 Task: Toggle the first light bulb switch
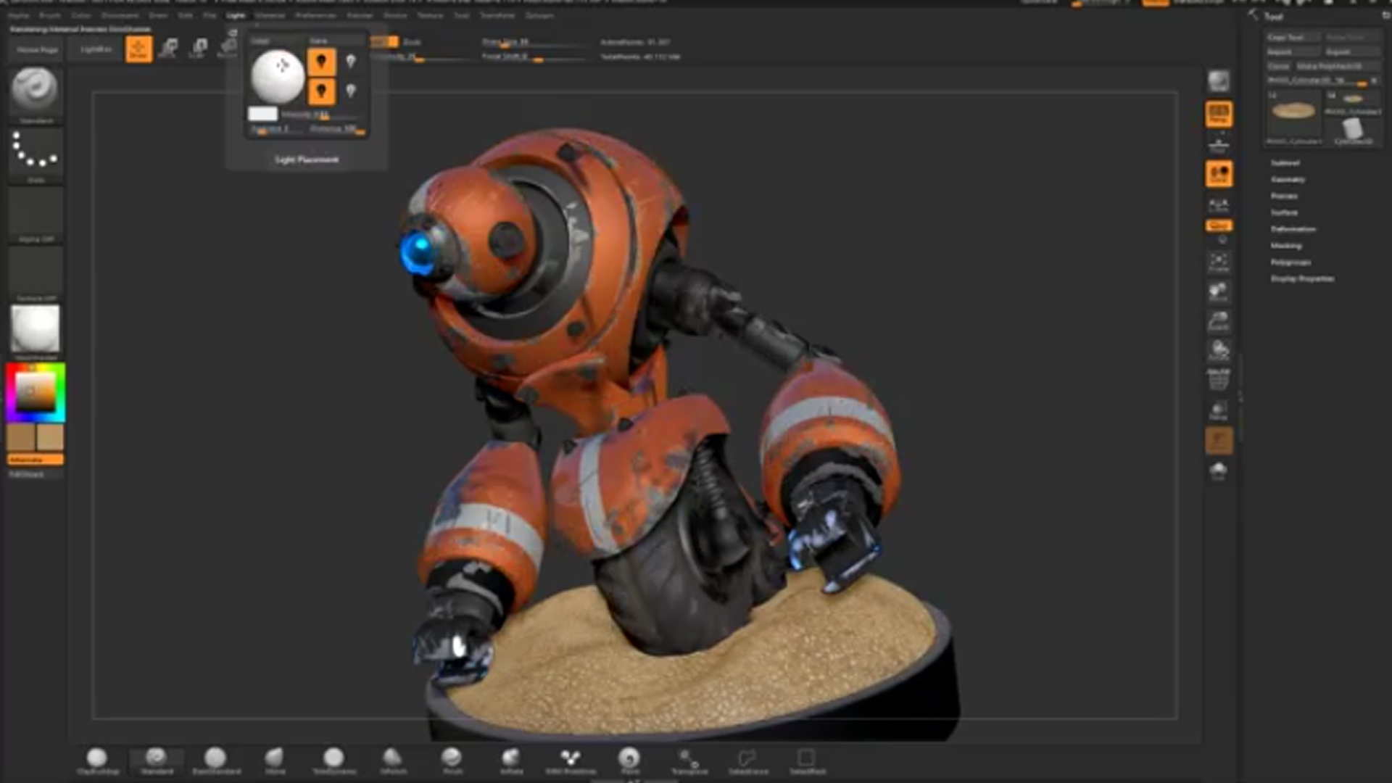(321, 62)
